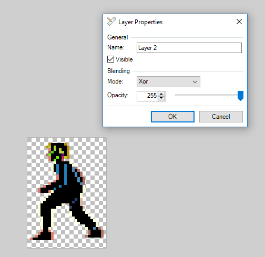Decrease opacity with the down arrow

point(161,98)
